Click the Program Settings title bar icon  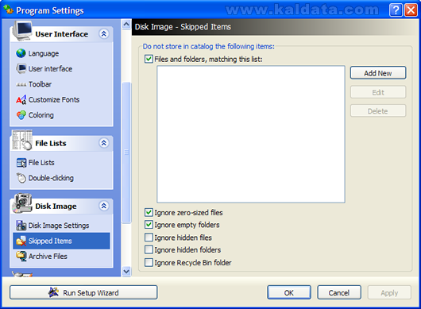pyautogui.click(x=8, y=10)
